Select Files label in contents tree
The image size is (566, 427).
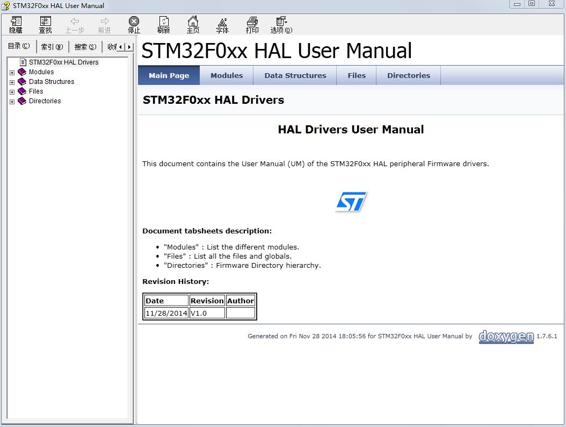36,91
